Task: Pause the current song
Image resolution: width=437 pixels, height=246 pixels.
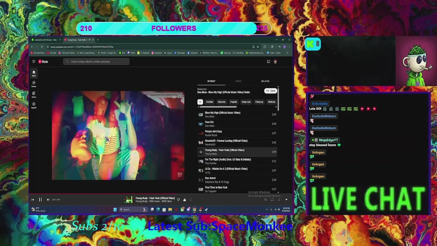Action: (x=40, y=200)
